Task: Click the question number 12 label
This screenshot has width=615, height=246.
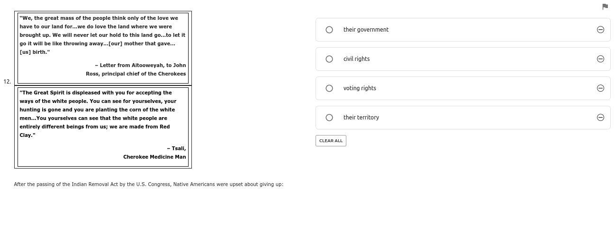Action: (x=7, y=82)
